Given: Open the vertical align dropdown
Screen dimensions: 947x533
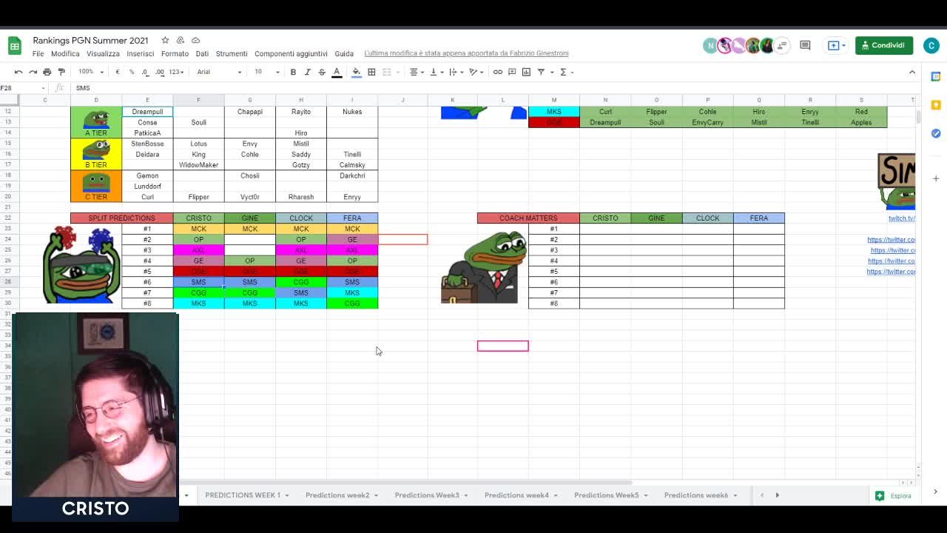Looking at the screenshot, I should point(437,72).
